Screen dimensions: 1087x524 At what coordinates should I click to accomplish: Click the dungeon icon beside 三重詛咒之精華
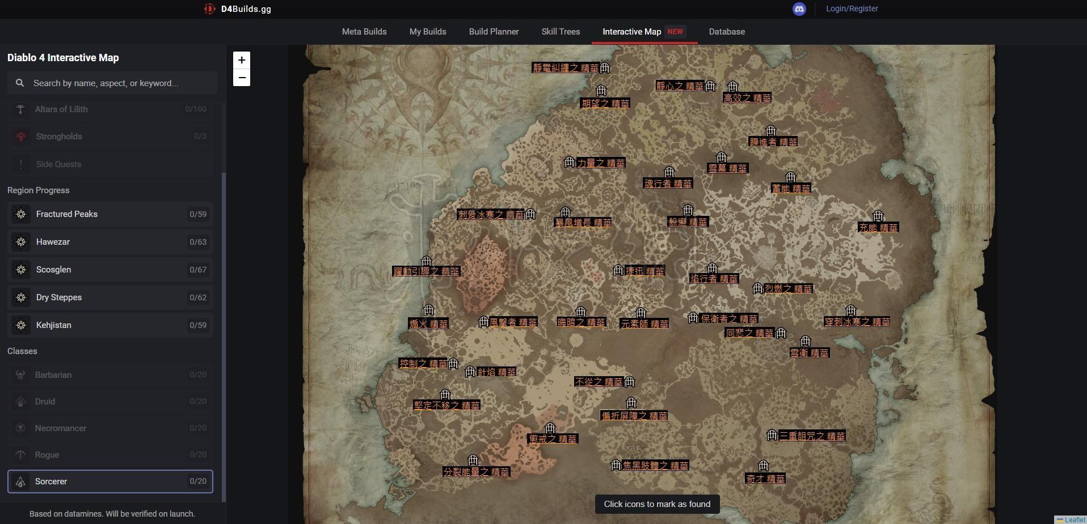[772, 435]
